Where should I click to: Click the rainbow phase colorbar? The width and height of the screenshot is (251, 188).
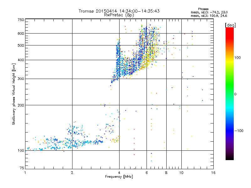point(230,93)
